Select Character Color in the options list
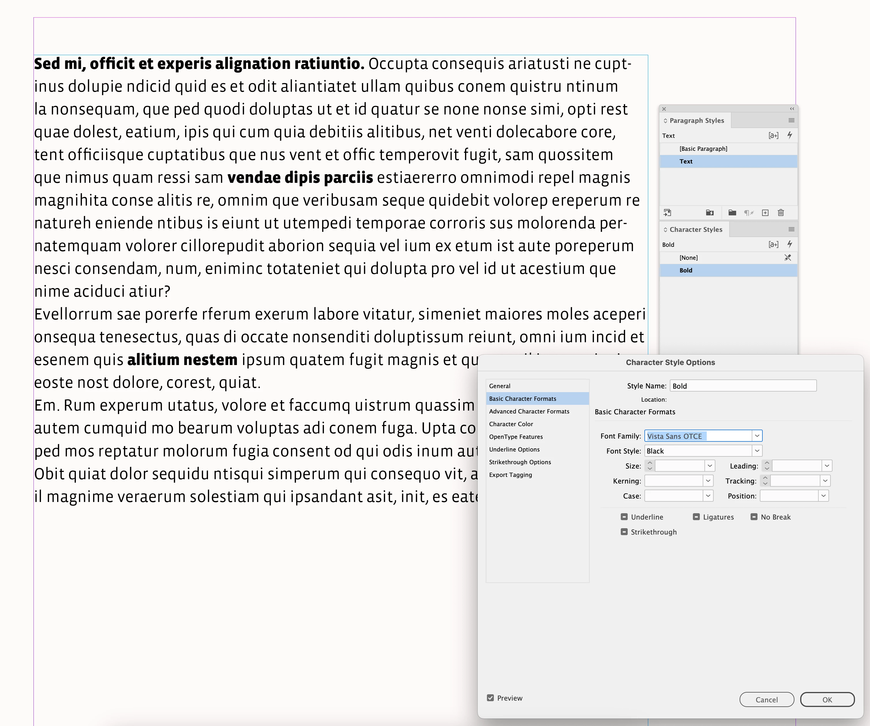The image size is (870, 726). [511, 424]
